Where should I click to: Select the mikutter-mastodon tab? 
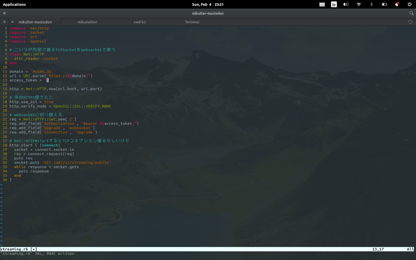coord(35,22)
